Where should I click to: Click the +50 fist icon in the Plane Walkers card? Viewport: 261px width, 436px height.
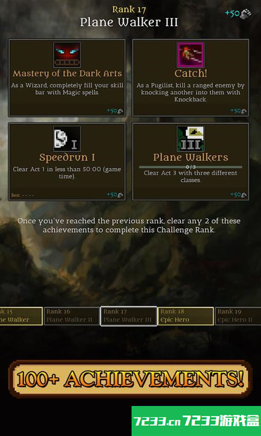(244, 195)
